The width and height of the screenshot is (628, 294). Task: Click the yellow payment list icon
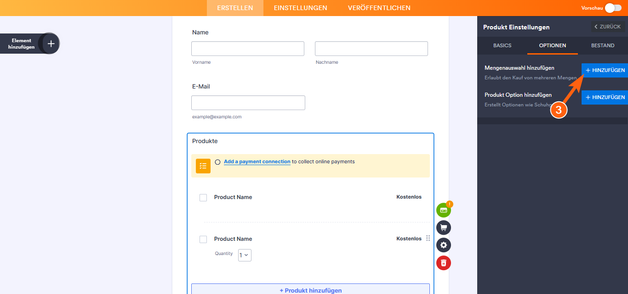(203, 166)
